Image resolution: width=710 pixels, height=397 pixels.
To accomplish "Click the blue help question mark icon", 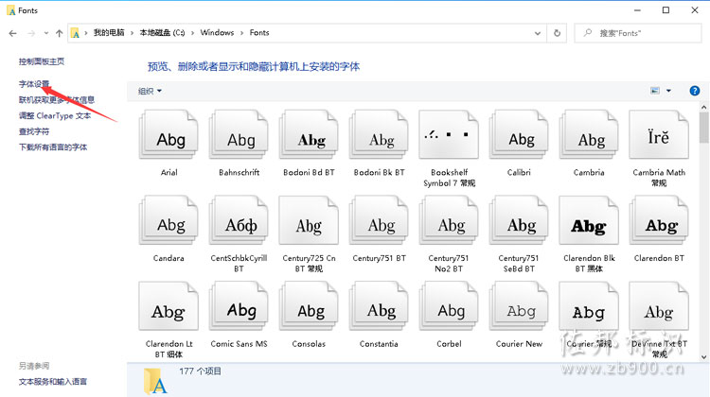I will pyautogui.click(x=695, y=91).
